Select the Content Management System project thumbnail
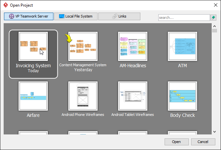 [x=83, y=46]
